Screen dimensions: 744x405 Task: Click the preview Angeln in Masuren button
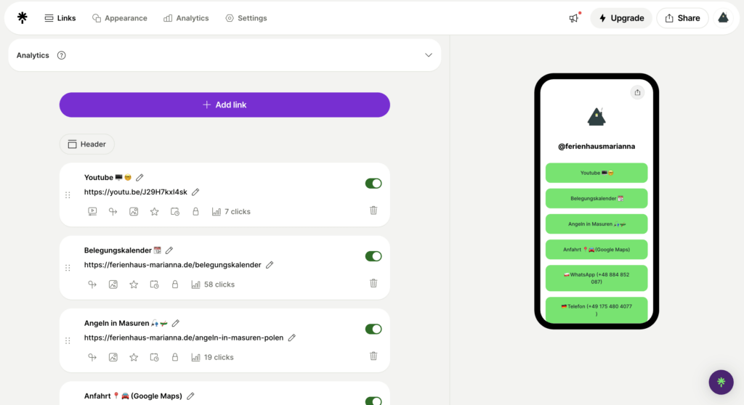coord(597,224)
